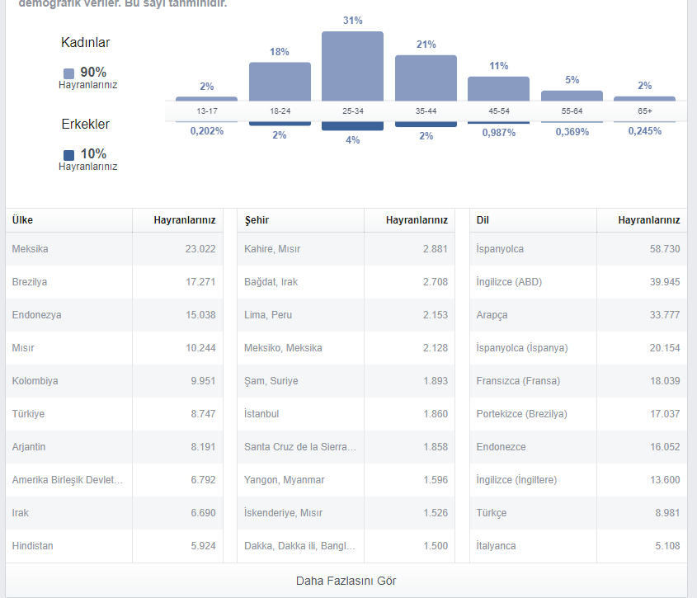This screenshot has height=598, width=697.
Task: Open Daha Fazlasını Gör to see more
Action: (x=346, y=581)
